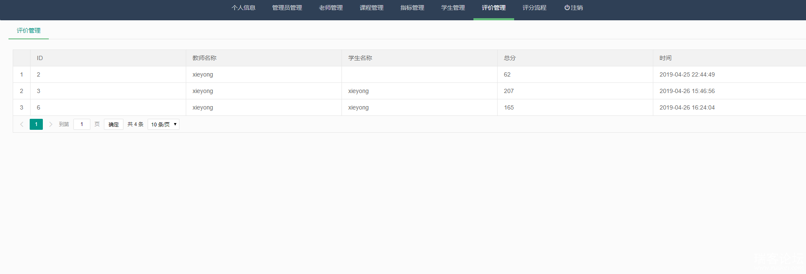Open 评分流程 in the navbar

535,8
